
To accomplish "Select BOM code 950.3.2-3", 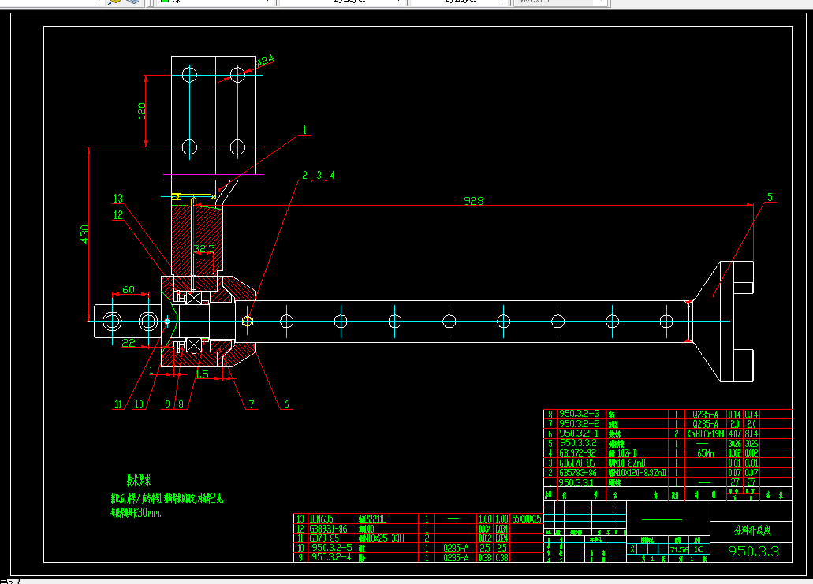I will [x=579, y=414].
